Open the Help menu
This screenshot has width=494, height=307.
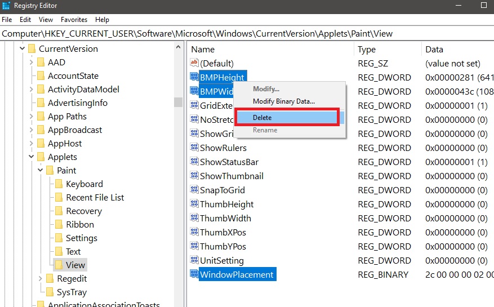point(102,20)
